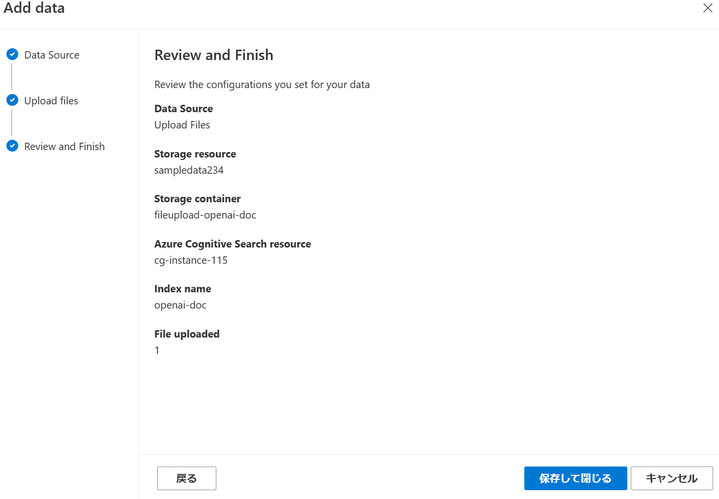Select the fileupload-openai-doc container text
The image size is (719, 499).
[x=205, y=215]
